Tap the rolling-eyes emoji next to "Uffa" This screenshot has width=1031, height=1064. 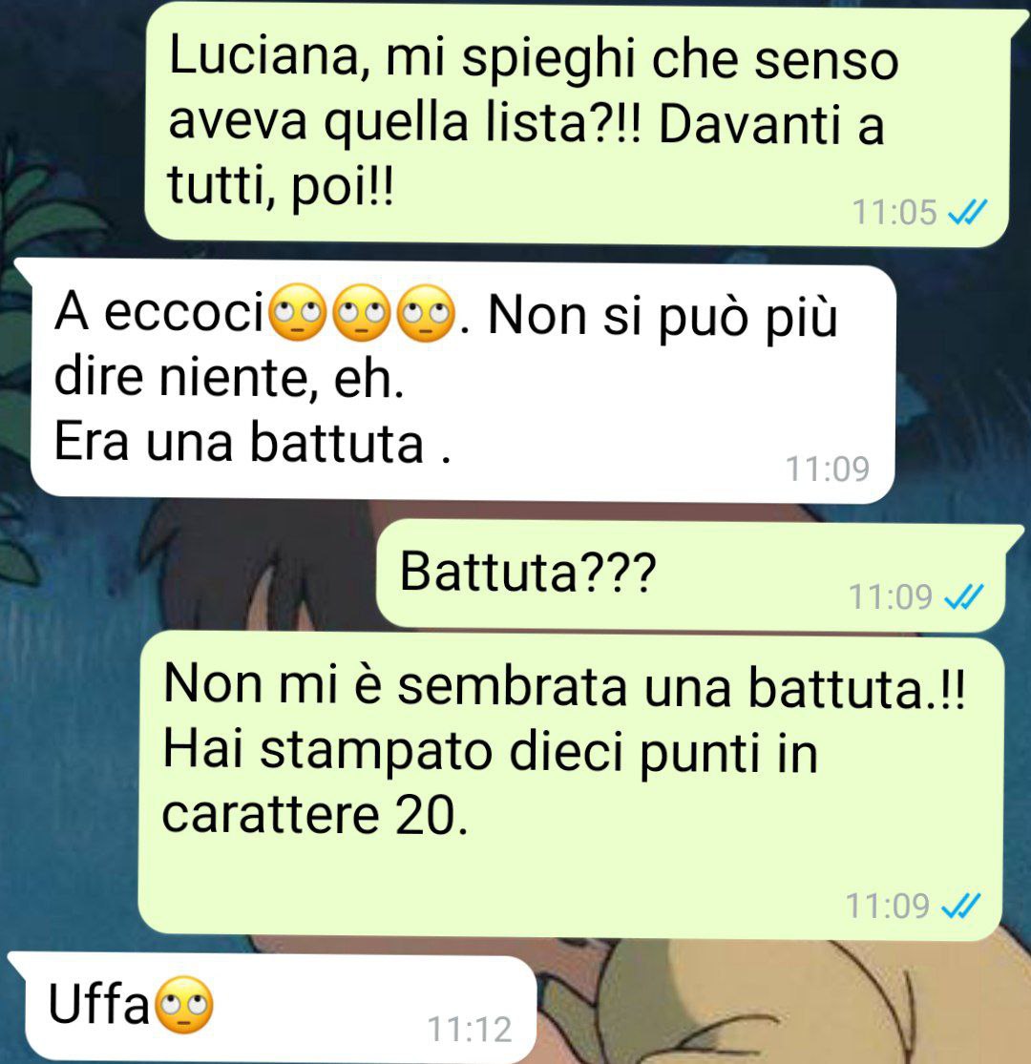click(x=184, y=1005)
